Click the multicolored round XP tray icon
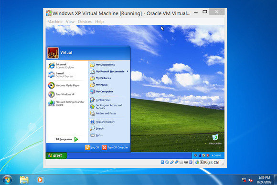 (203, 155)
